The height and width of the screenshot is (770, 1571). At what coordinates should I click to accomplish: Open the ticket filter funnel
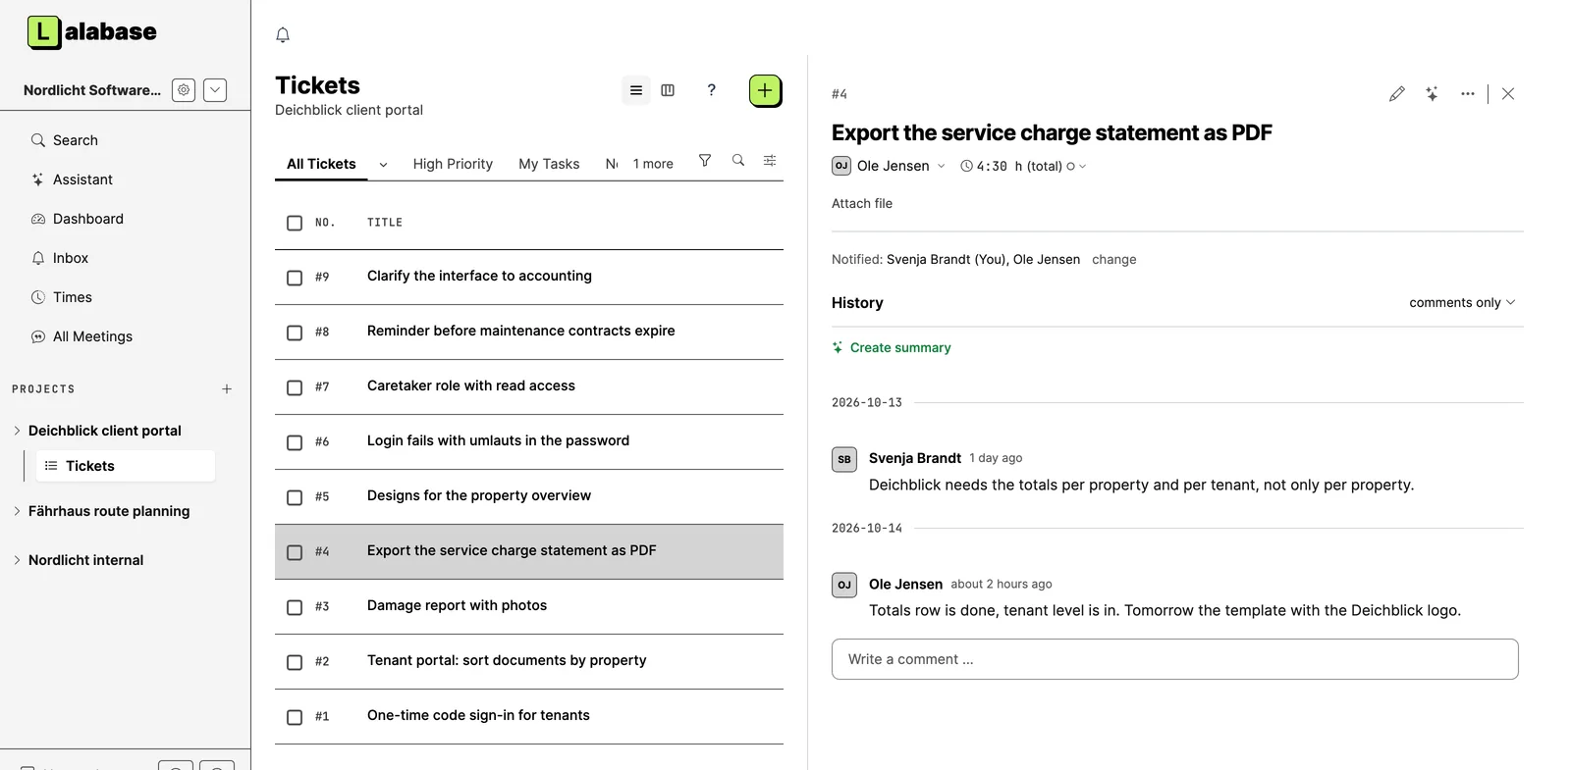click(705, 161)
